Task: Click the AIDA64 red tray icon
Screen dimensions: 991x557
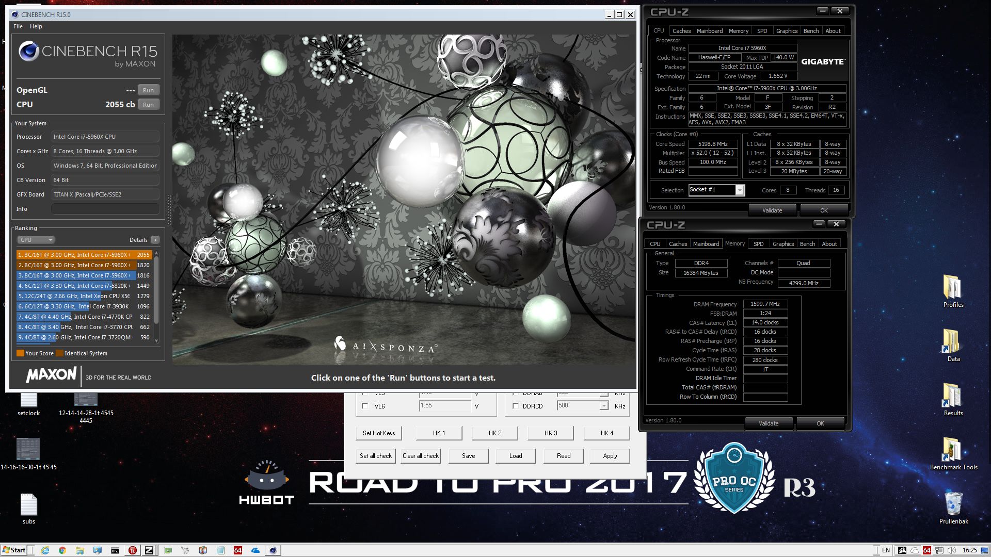Action: (x=927, y=550)
